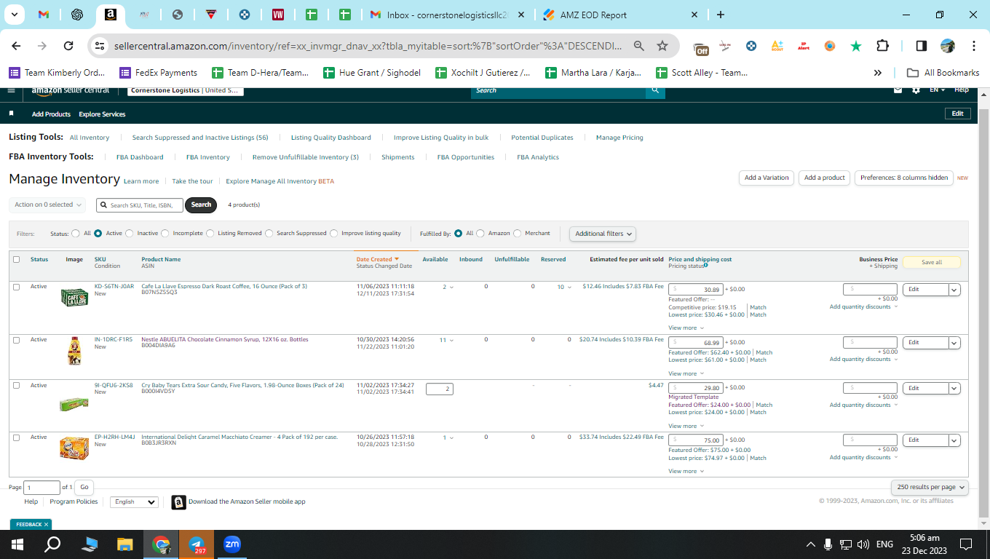The width and height of the screenshot is (990, 559).
Task: Check the select-all checkbox in table header
Action: [17, 259]
